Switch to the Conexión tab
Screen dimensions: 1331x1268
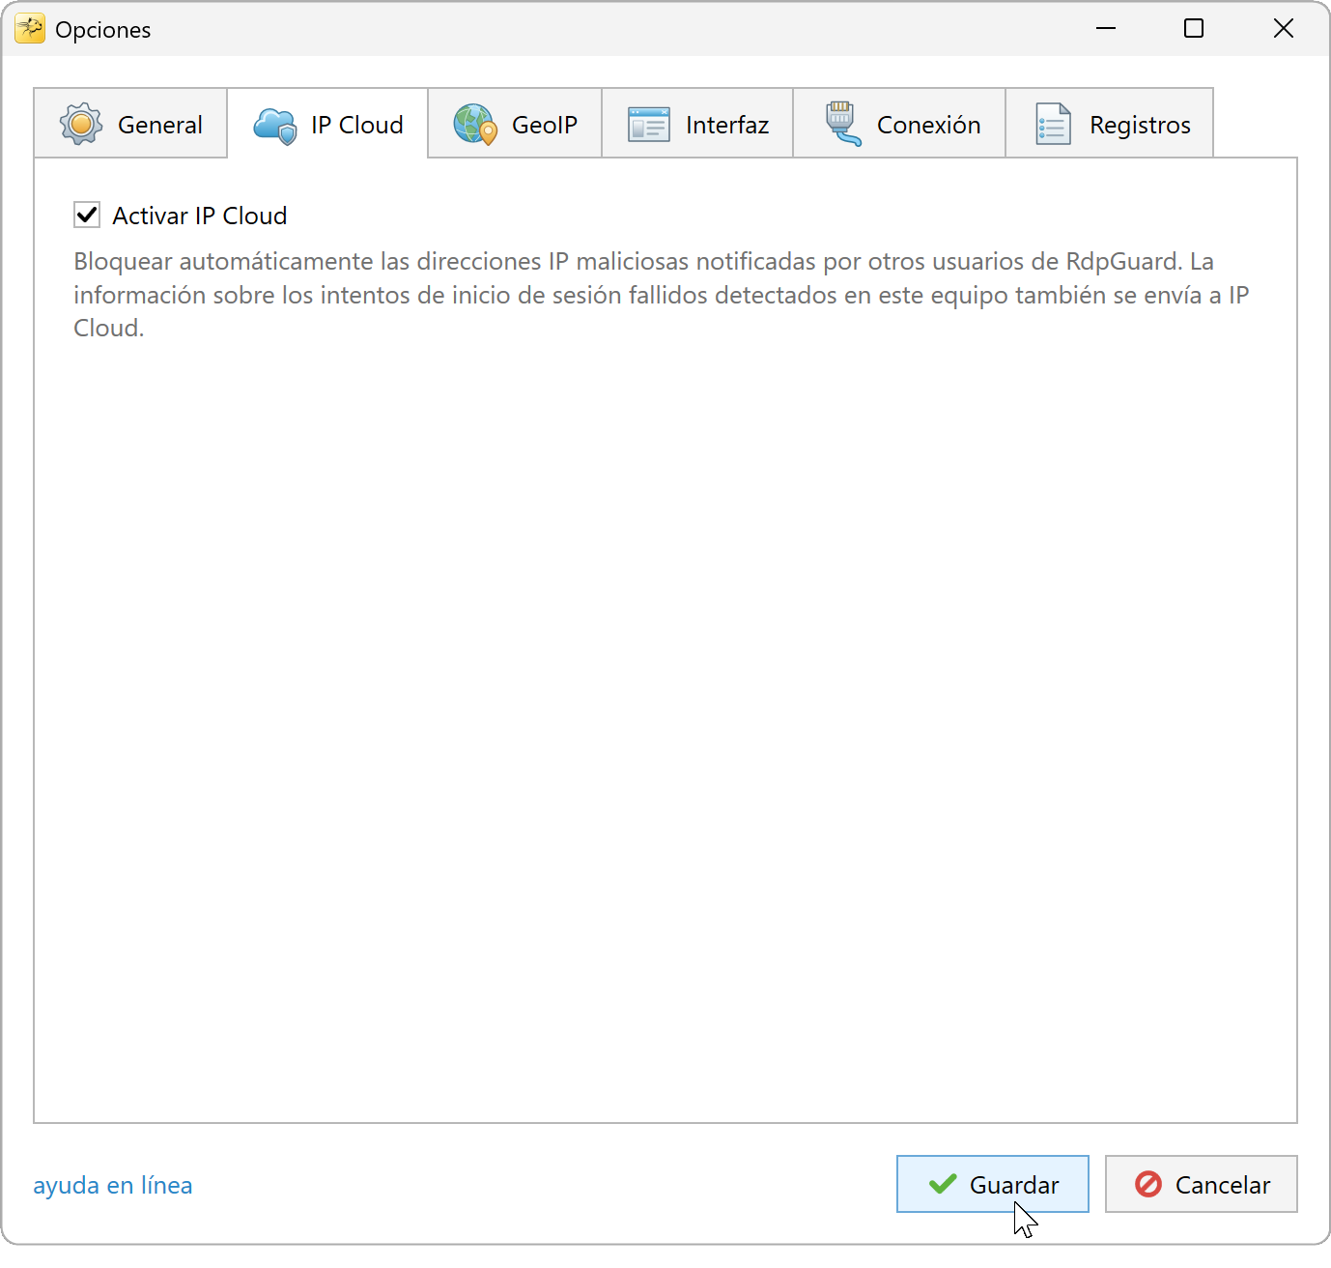point(899,124)
